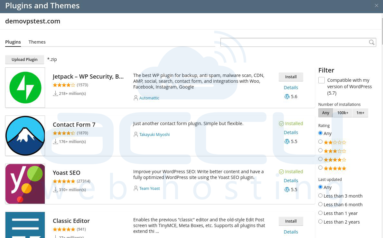383x238 pixels.
Task: Set installations filter to 1m+
Action: coord(360,113)
